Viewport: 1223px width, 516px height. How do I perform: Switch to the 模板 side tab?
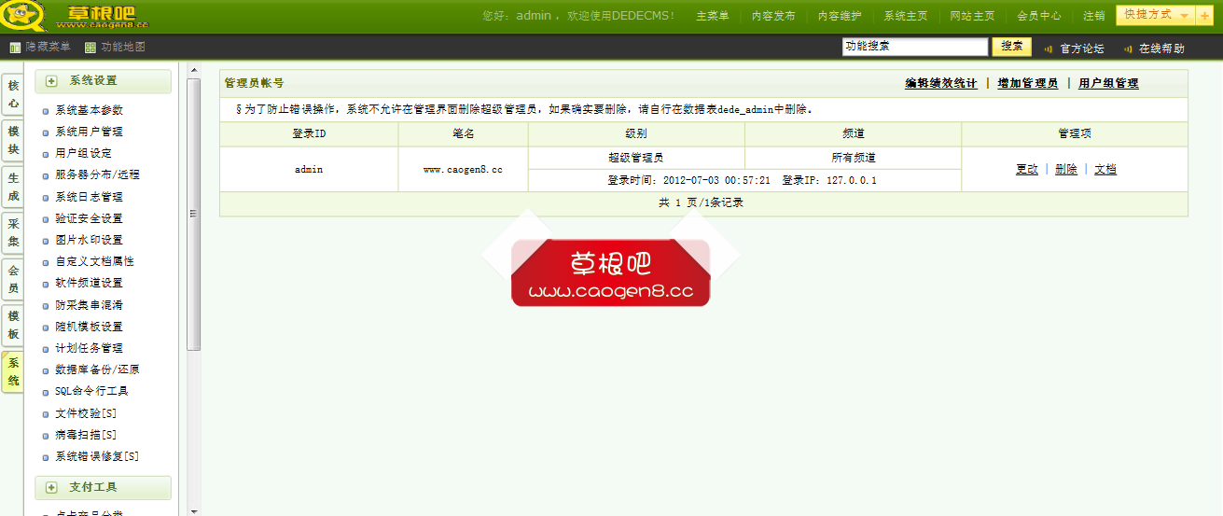[x=12, y=325]
